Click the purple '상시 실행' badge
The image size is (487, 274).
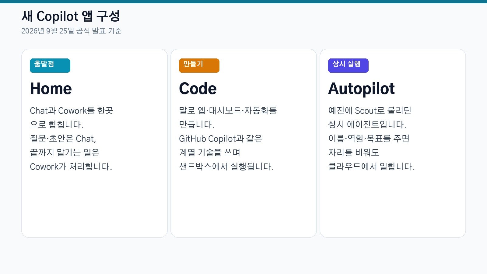[x=348, y=65]
